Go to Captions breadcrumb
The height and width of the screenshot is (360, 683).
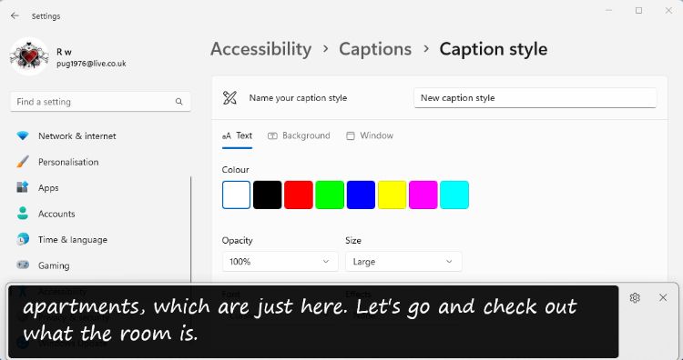[x=375, y=49]
